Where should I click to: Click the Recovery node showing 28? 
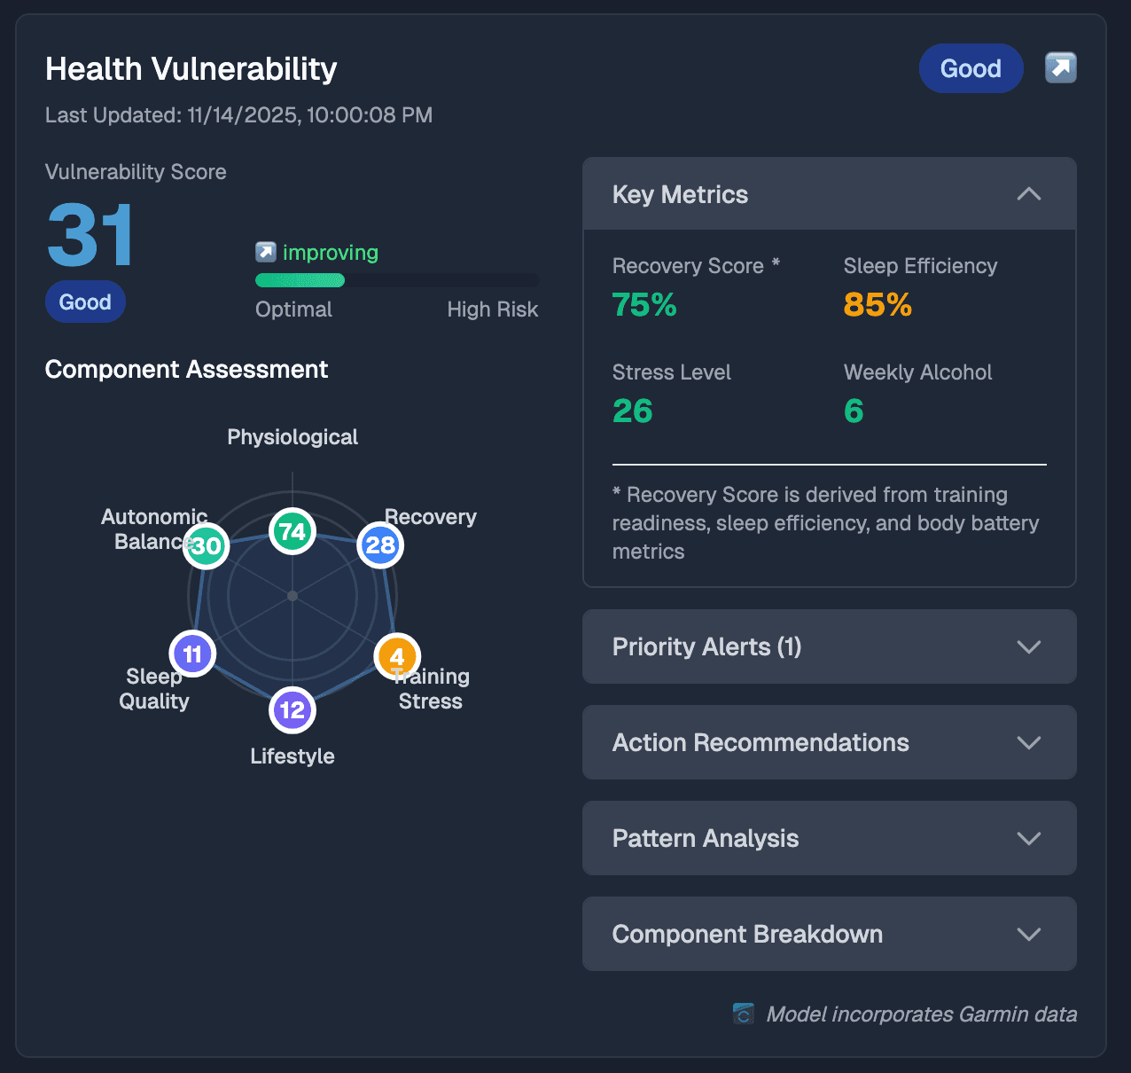coord(379,544)
